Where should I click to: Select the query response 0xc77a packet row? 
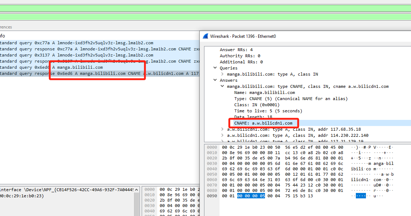click(90, 49)
